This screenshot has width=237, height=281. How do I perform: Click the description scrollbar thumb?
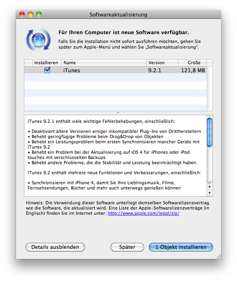(209, 132)
